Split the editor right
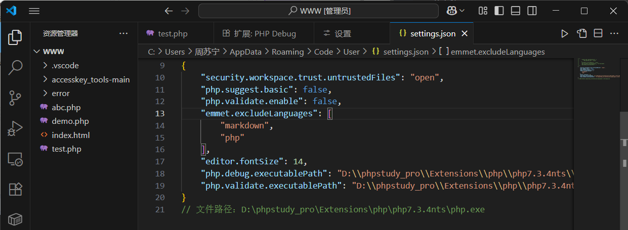 point(598,34)
